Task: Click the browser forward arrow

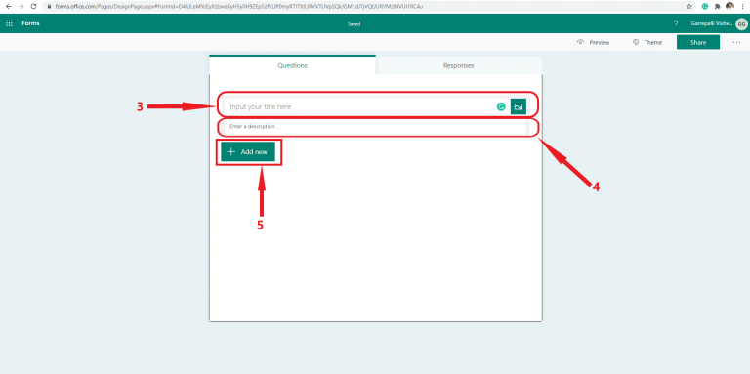Action: 21,6
